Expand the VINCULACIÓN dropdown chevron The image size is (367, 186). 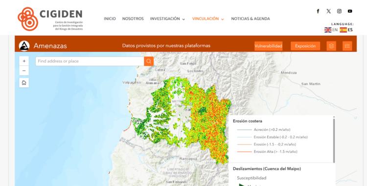(x=222, y=19)
